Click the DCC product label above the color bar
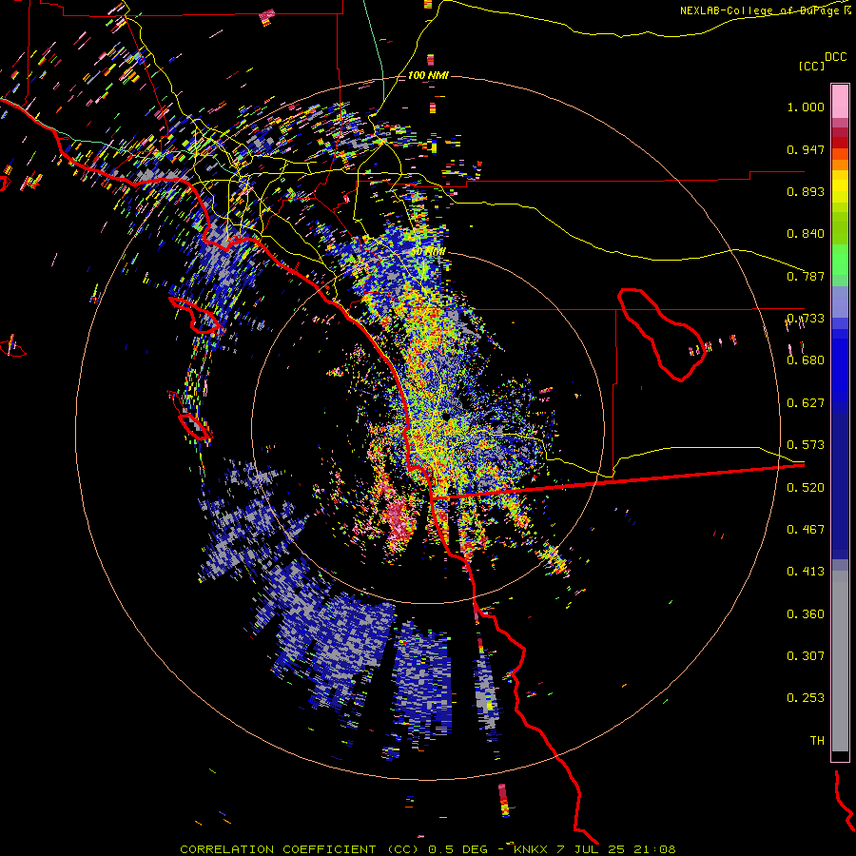The image size is (856, 856). (835, 57)
